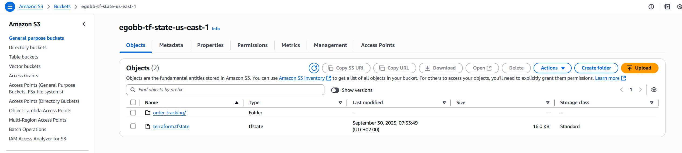The width and height of the screenshot is (682, 153).
Task: Click the Upload button
Action: (x=639, y=68)
